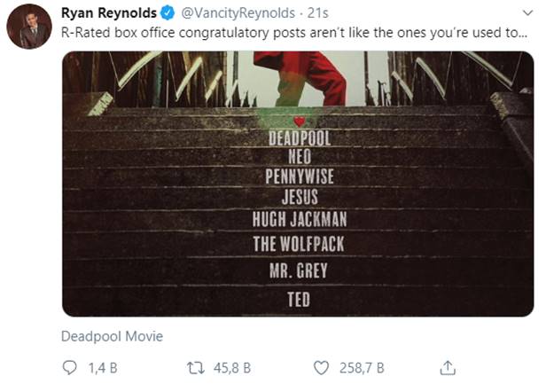Click the blue verified badge
The image size is (546, 384).
[168, 13]
